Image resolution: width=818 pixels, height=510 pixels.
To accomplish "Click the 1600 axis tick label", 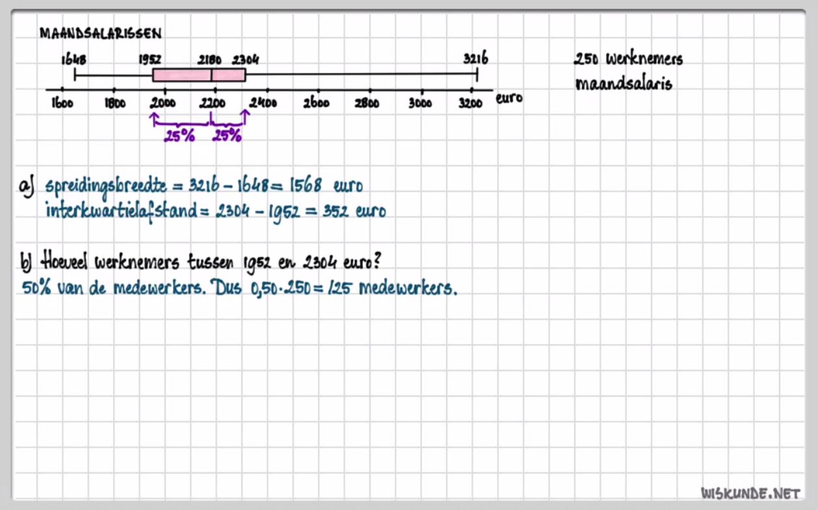I will (x=62, y=103).
